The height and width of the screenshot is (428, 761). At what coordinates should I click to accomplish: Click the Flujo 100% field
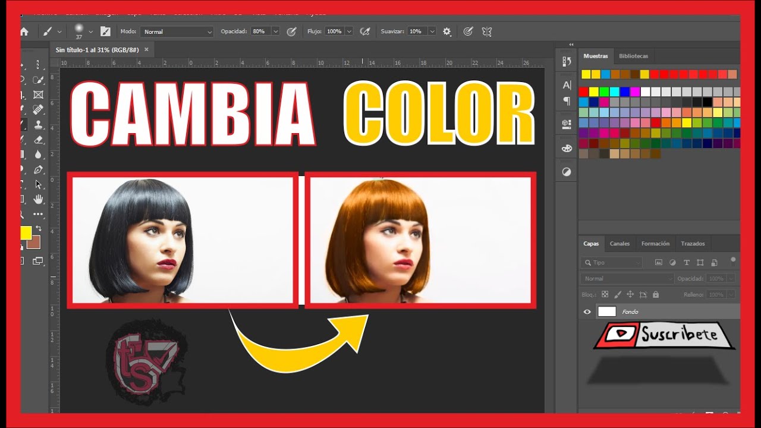pyautogui.click(x=335, y=32)
